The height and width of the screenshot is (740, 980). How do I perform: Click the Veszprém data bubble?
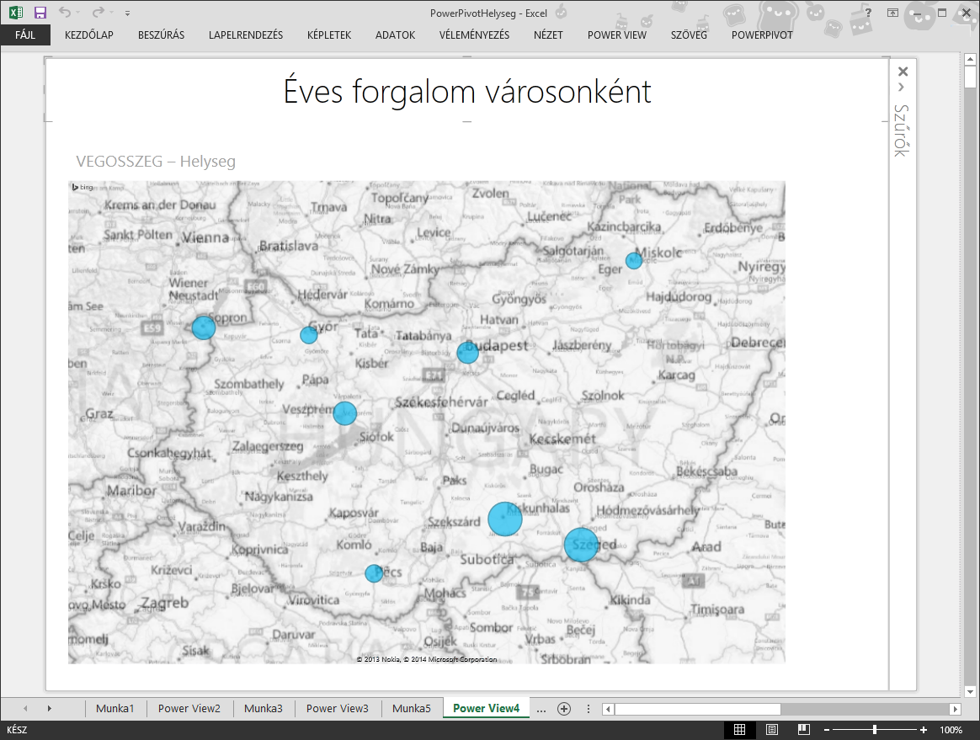click(x=344, y=413)
